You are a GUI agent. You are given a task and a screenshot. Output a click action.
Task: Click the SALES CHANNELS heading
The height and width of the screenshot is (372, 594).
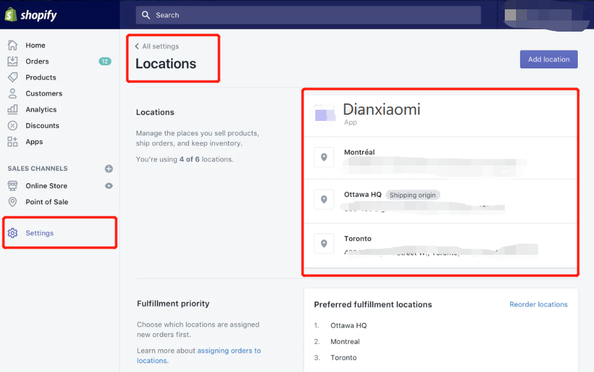38,169
